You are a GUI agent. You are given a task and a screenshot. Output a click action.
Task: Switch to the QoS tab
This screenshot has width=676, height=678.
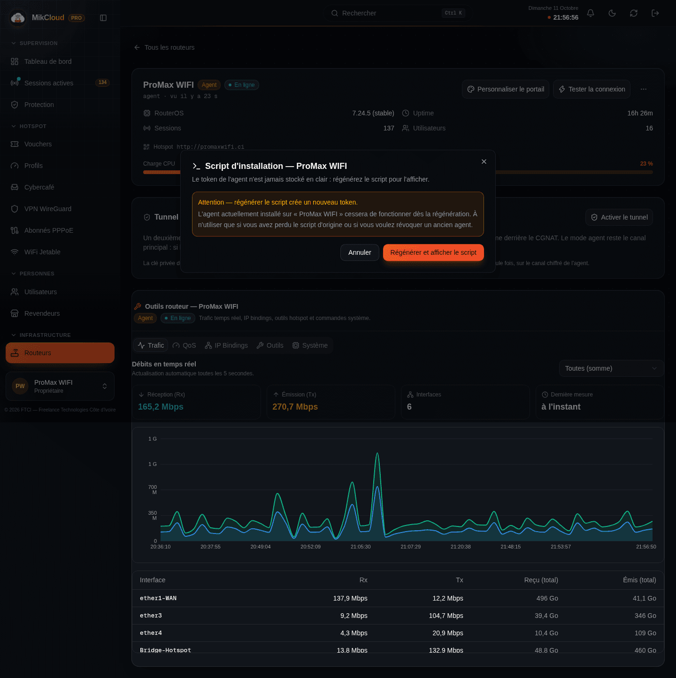(184, 345)
